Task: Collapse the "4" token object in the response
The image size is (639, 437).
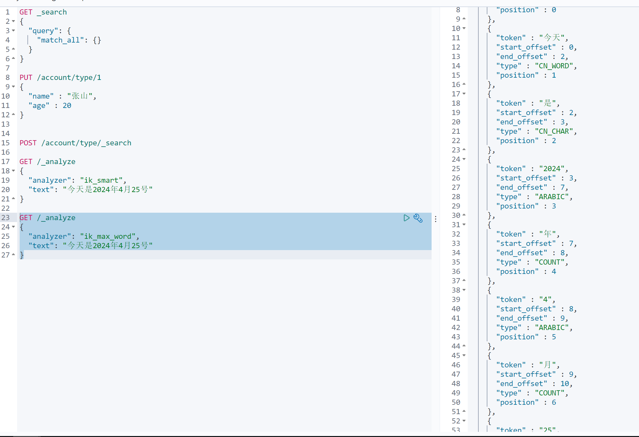Action: 464,290
